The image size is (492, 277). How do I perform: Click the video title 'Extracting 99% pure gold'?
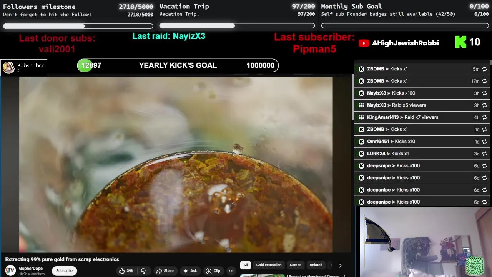pyautogui.click(x=62, y=259)
